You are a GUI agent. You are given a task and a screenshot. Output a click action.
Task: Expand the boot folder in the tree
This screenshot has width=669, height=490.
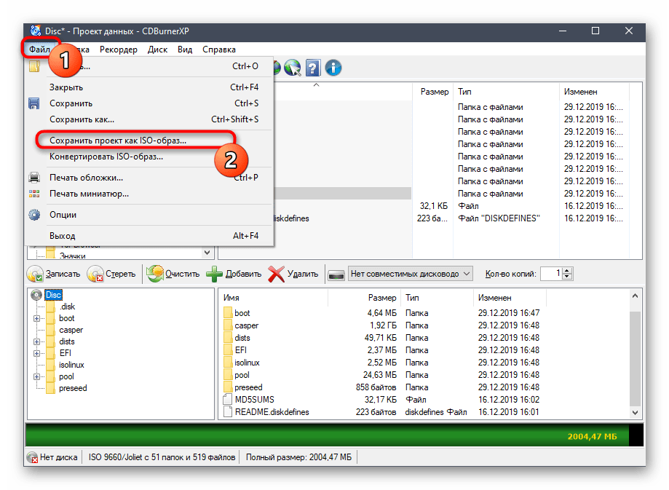[36, 318]
